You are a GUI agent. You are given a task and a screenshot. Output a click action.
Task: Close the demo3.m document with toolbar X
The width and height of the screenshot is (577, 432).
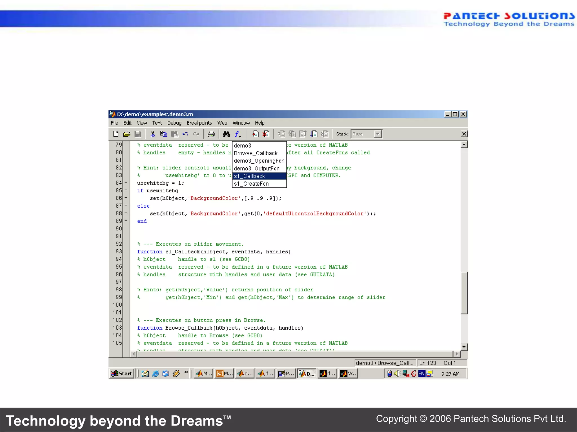point(464,134)
